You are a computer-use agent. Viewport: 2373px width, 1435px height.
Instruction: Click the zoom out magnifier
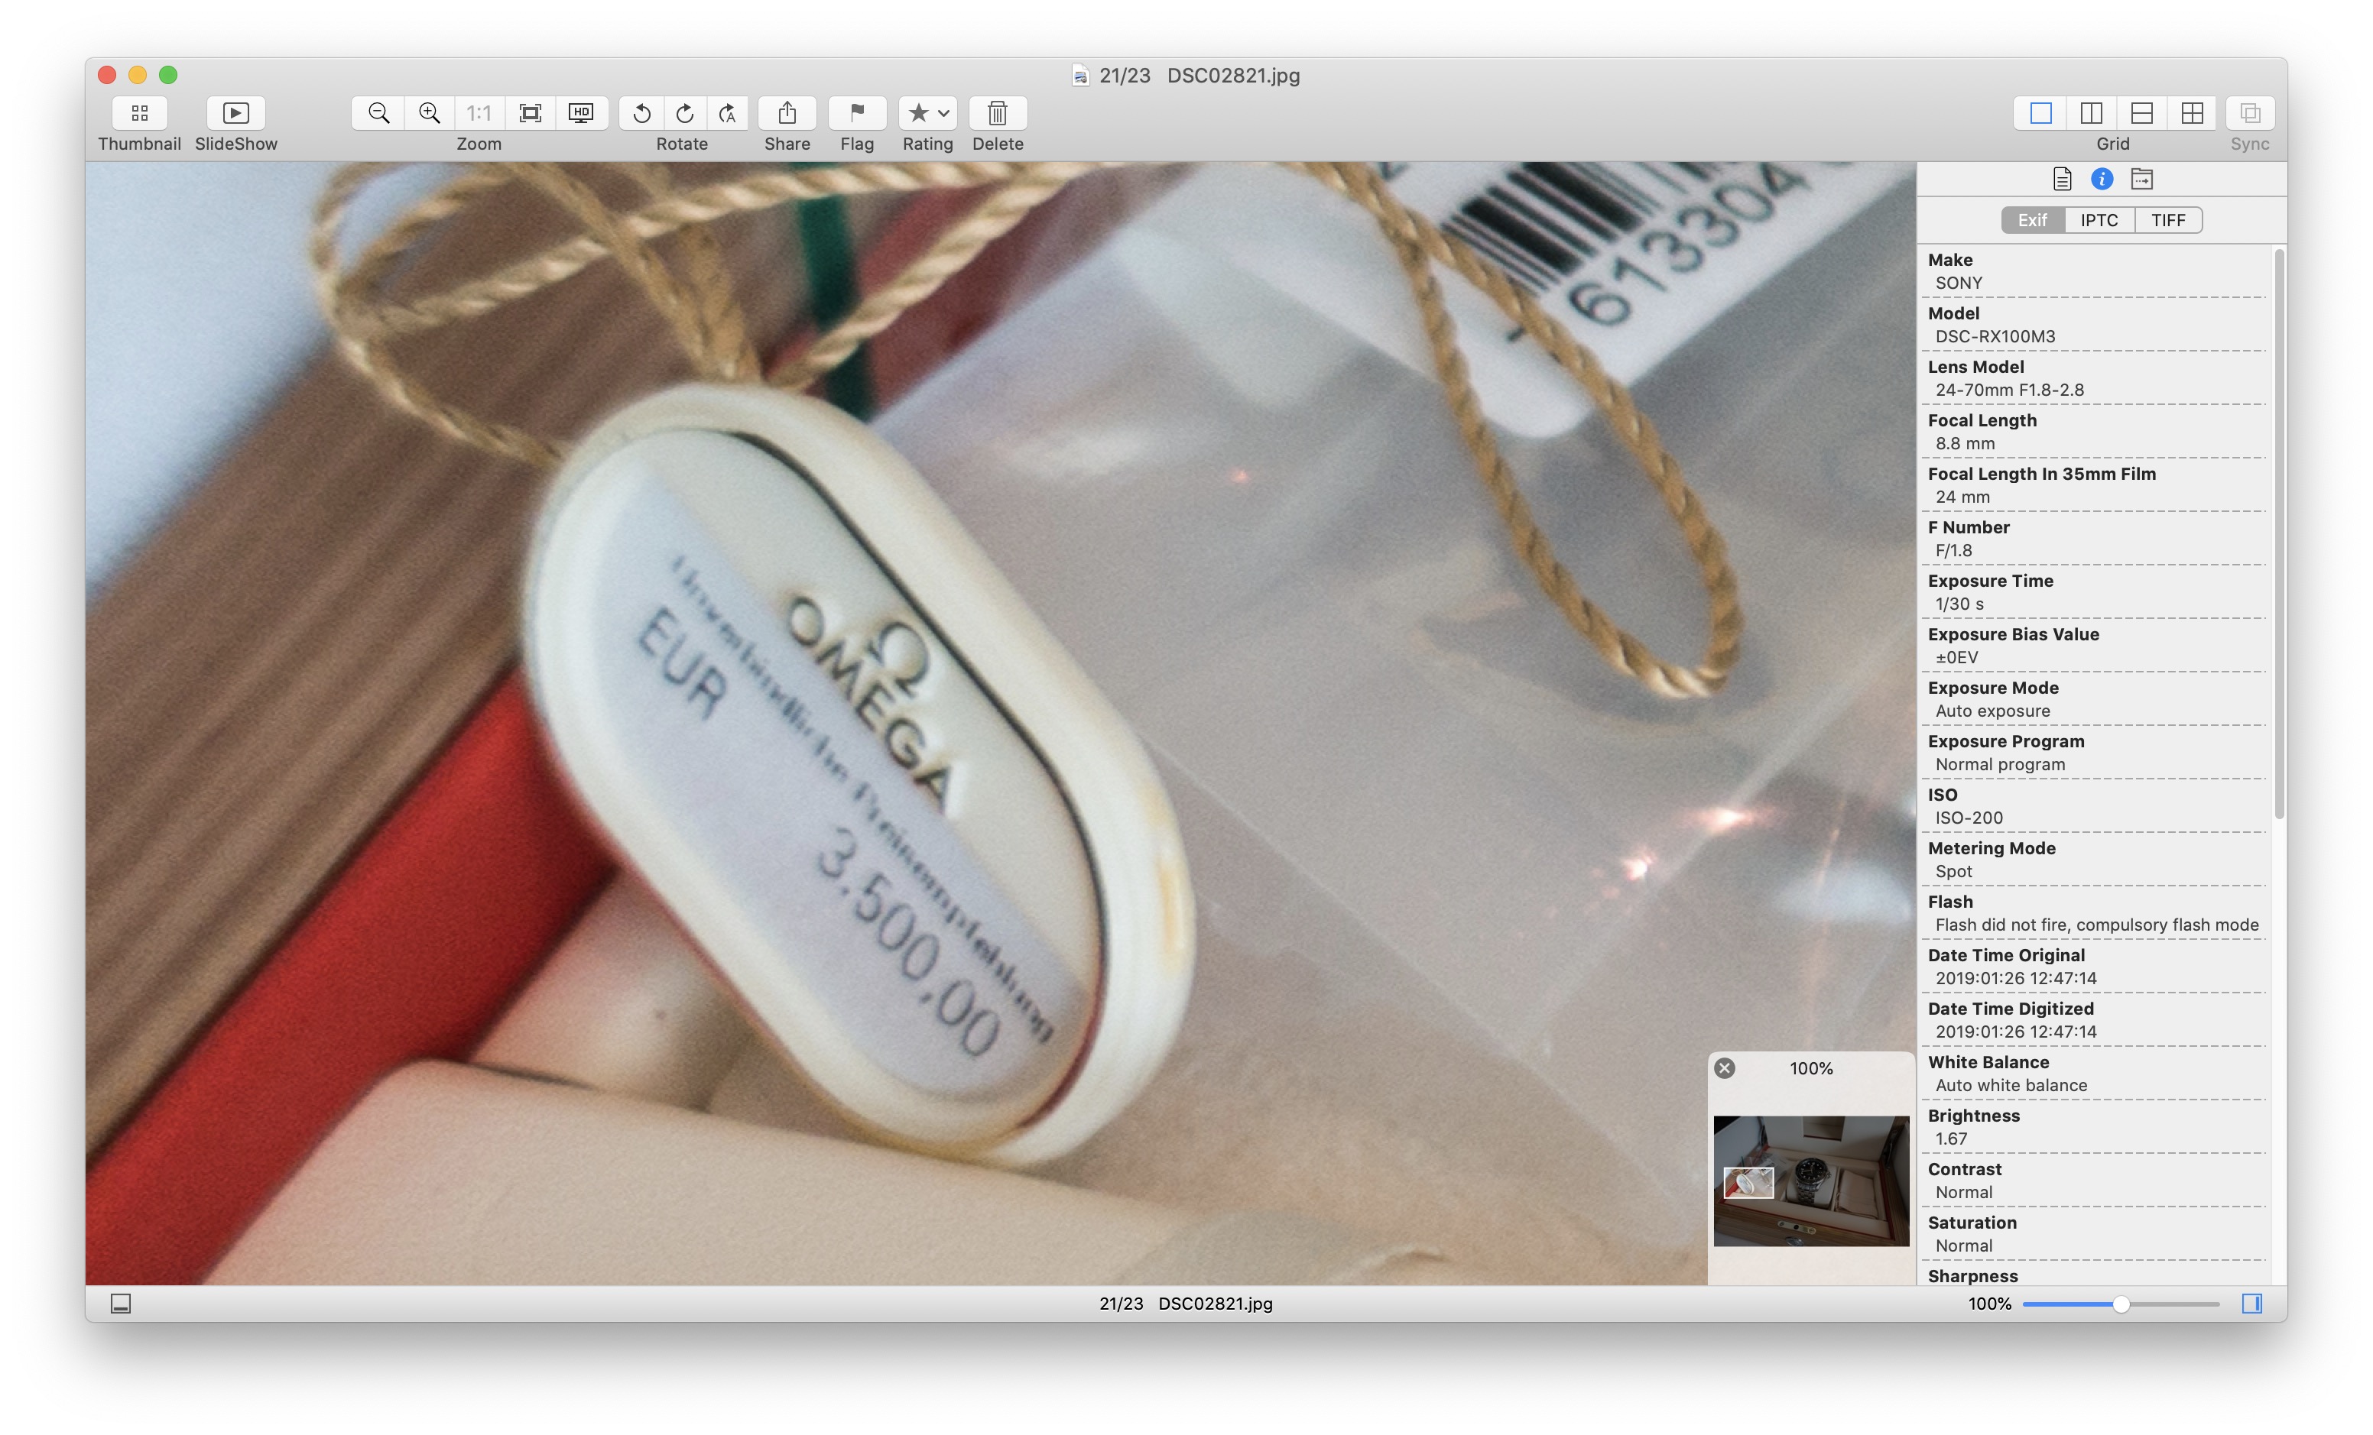pyautogui.click(x=378, y=114)
